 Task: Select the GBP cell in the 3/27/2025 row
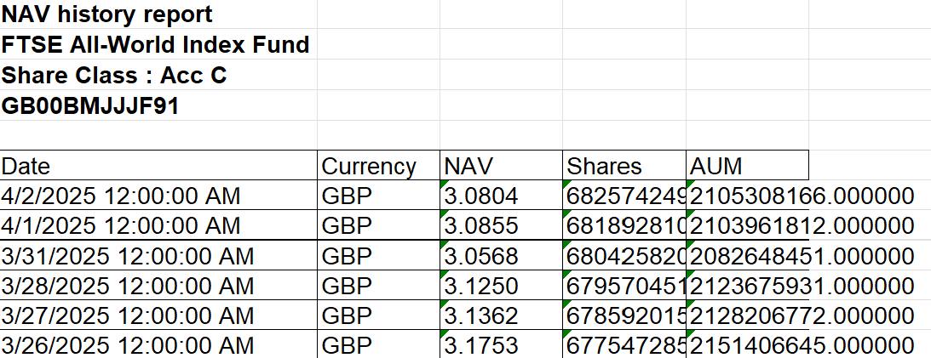coord(379,315)
